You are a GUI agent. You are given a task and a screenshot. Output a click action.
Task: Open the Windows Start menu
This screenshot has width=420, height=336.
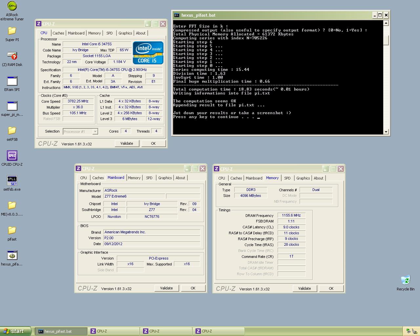point(16,331)
